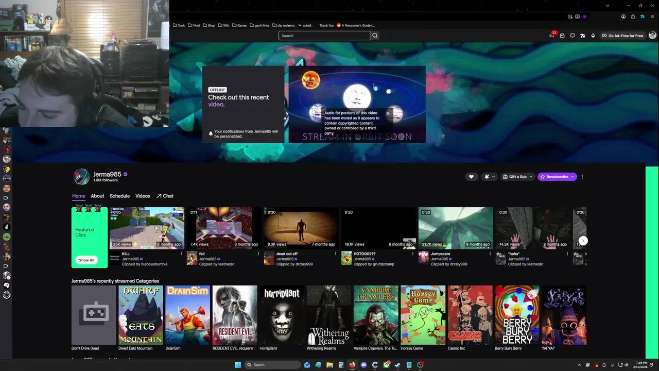Open the RESIDENT EVIL: requiem category

point(235,315)
